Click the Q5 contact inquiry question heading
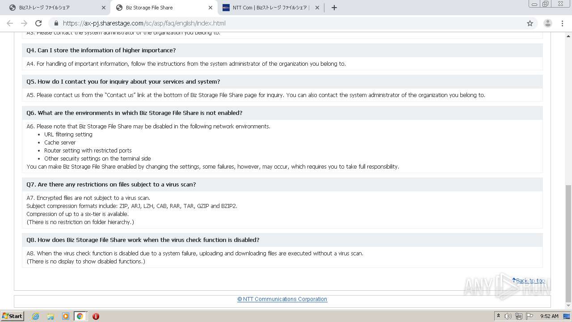572x322 pixels. pos(123,81)
